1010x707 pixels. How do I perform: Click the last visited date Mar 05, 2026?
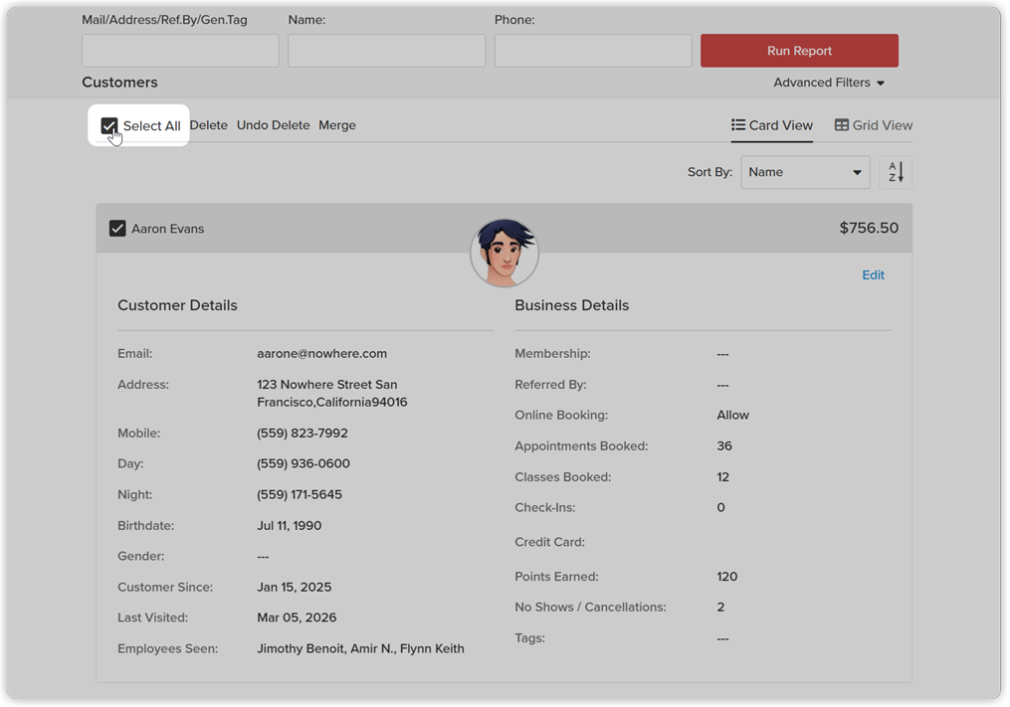click(x=297, y=618)
